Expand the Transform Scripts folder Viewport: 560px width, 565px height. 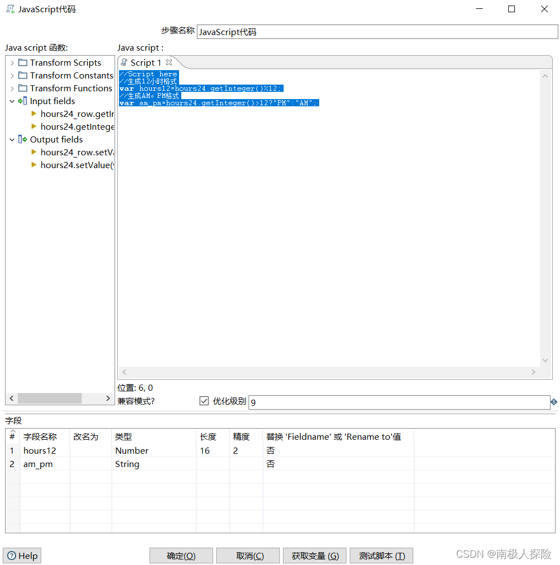(x=12, y=63)
